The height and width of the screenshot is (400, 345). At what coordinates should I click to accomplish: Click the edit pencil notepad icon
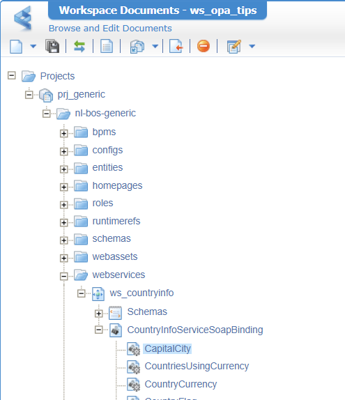click(x=234, y=47)
